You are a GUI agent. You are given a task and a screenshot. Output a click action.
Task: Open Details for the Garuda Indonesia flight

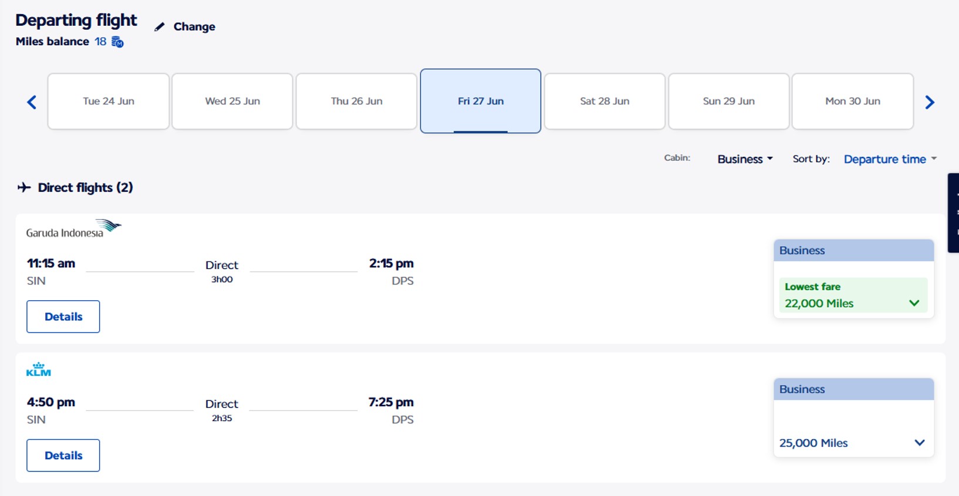63,317
